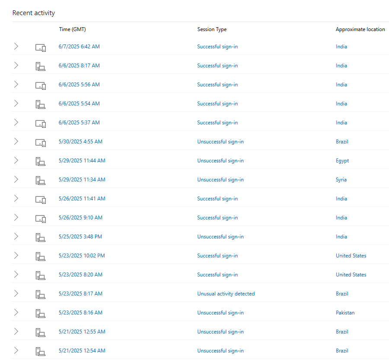Open the 5/26/2025 9:10 AM timestamp link
Viewport: 389px width, 362px height.
(x=80, y=218)
